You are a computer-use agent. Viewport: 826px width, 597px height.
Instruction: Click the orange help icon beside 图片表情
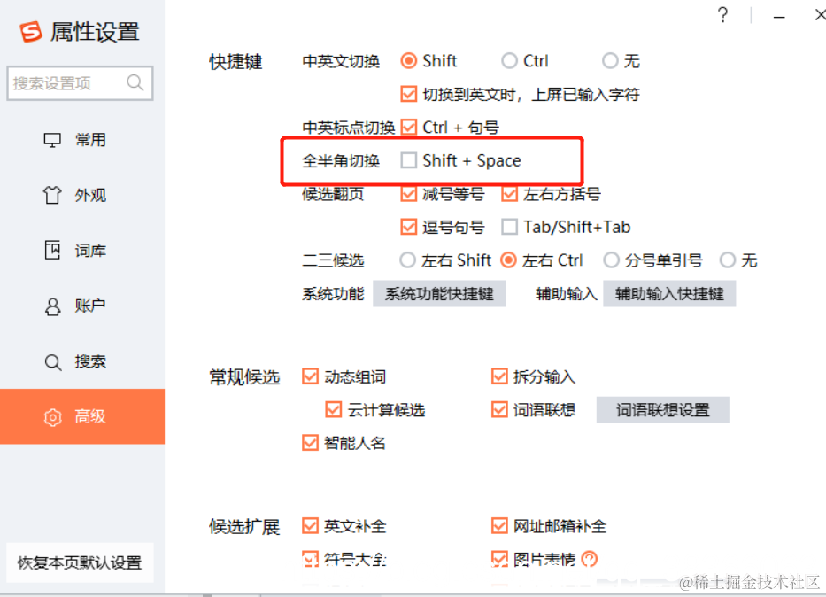point(590,559)
